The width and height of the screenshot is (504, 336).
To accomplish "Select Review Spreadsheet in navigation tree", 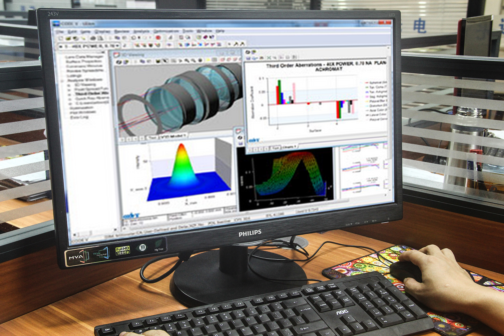I will 85,71.
